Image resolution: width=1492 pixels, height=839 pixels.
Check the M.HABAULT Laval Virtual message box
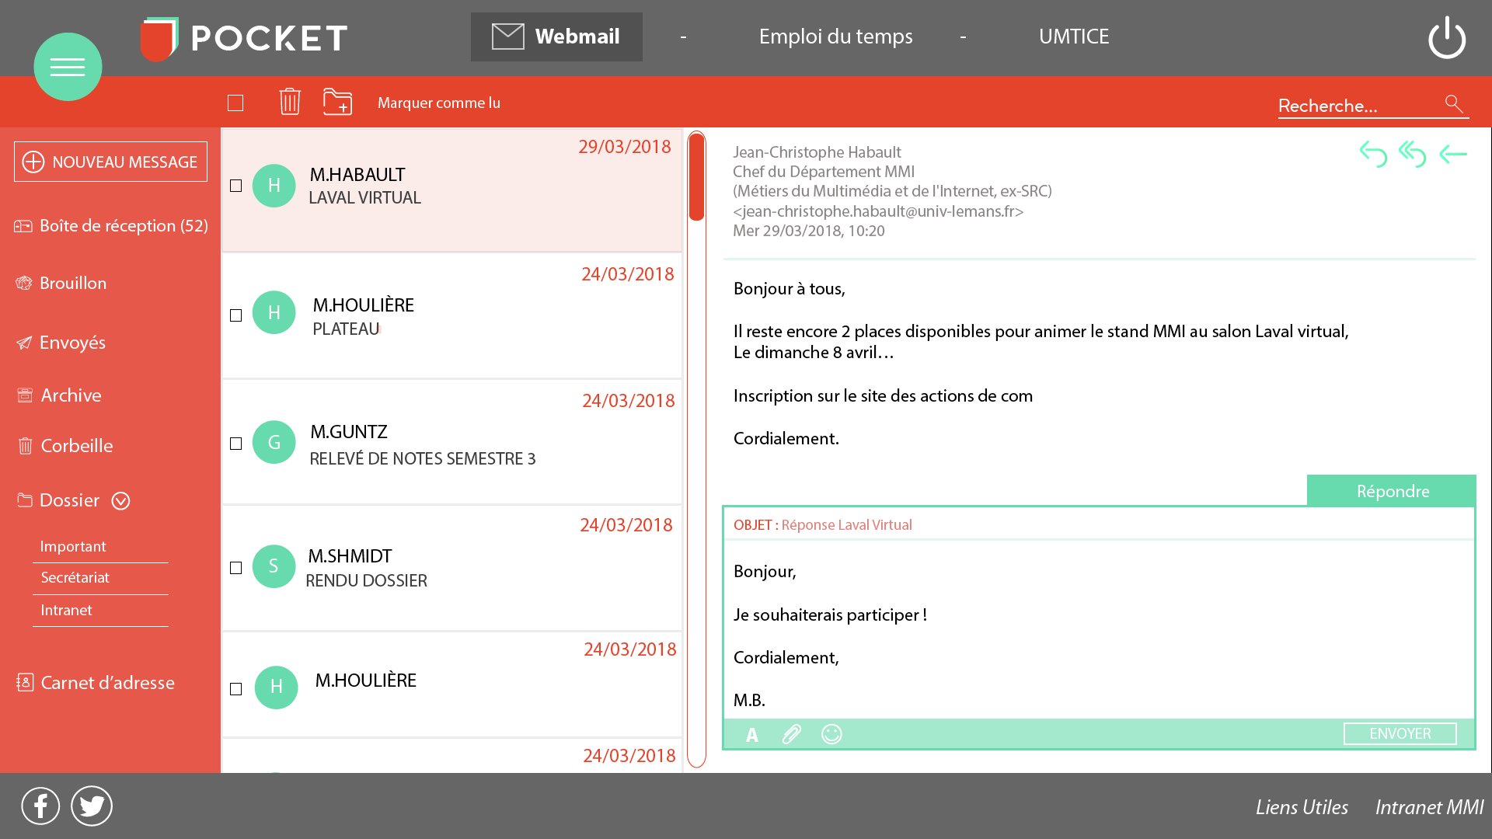[236, 186]
